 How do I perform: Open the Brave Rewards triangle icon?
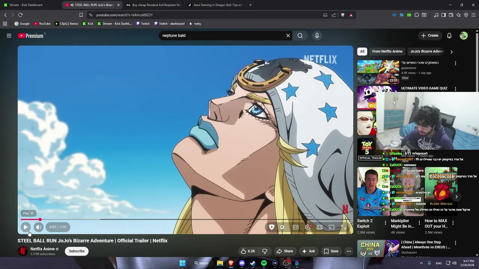click(x=351, y=15)
